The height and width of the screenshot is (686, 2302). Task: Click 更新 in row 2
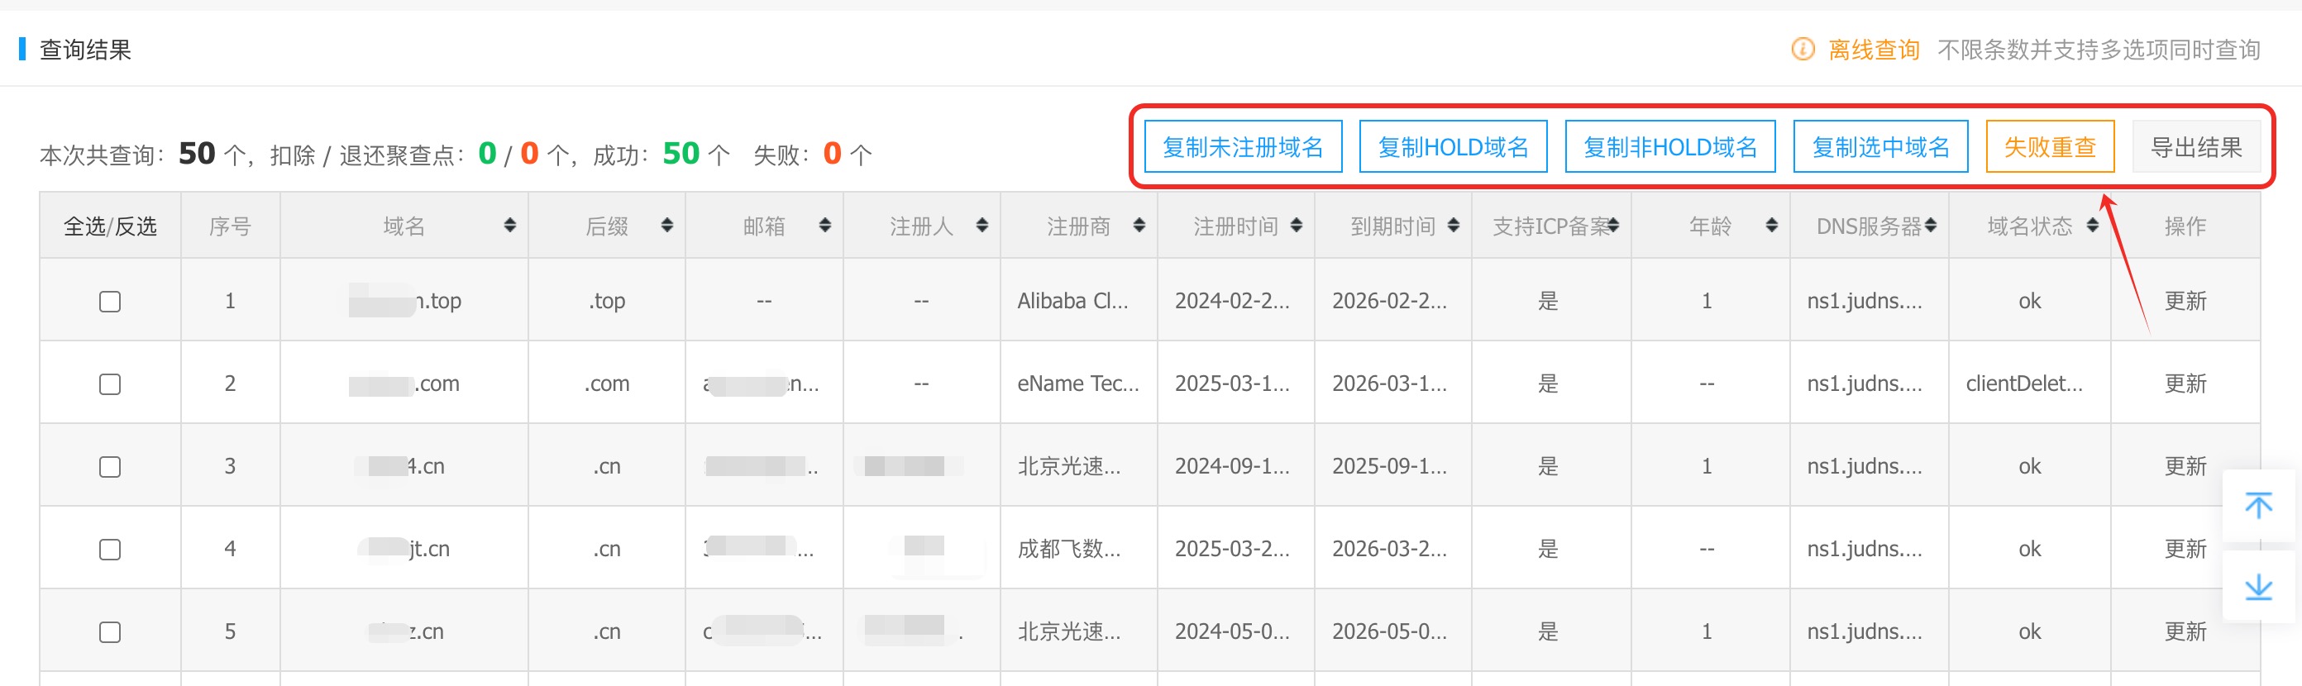pos(2185,384)
